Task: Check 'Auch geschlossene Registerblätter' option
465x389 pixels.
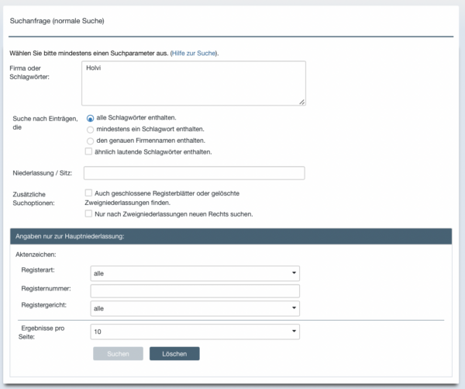Action: [88, 193]
